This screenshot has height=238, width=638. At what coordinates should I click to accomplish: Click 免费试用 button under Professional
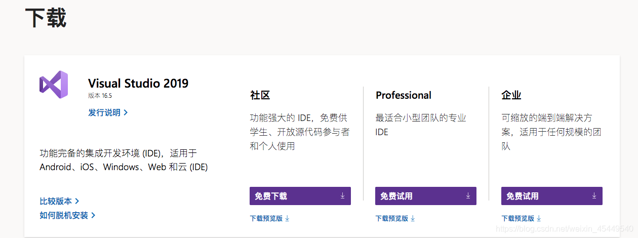click(x=426, y=196)
